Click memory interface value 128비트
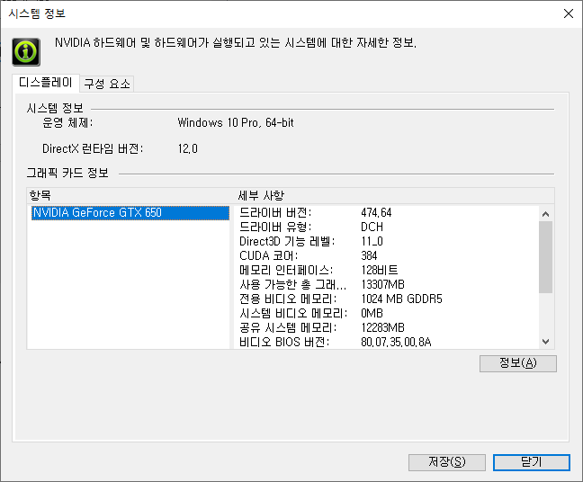 click(380, 270)
